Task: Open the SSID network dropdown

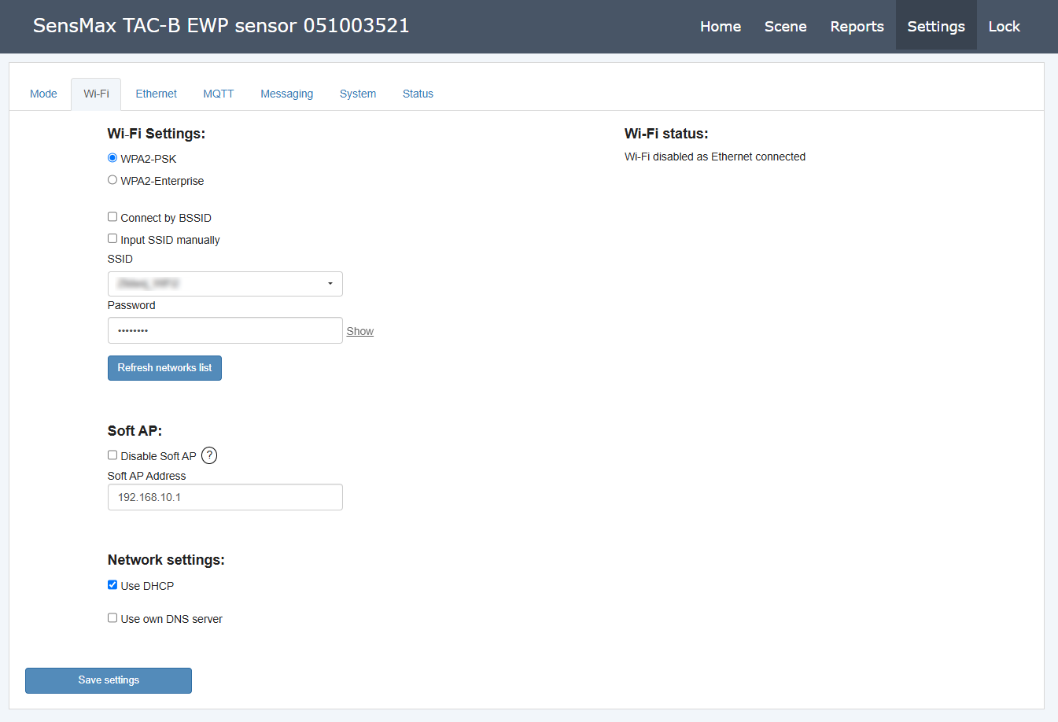Action: tap(225, 284)
